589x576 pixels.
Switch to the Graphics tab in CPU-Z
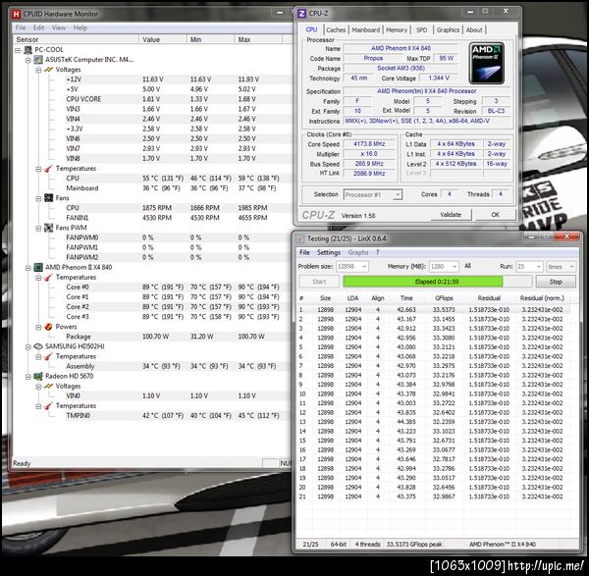tap(448, 30)
